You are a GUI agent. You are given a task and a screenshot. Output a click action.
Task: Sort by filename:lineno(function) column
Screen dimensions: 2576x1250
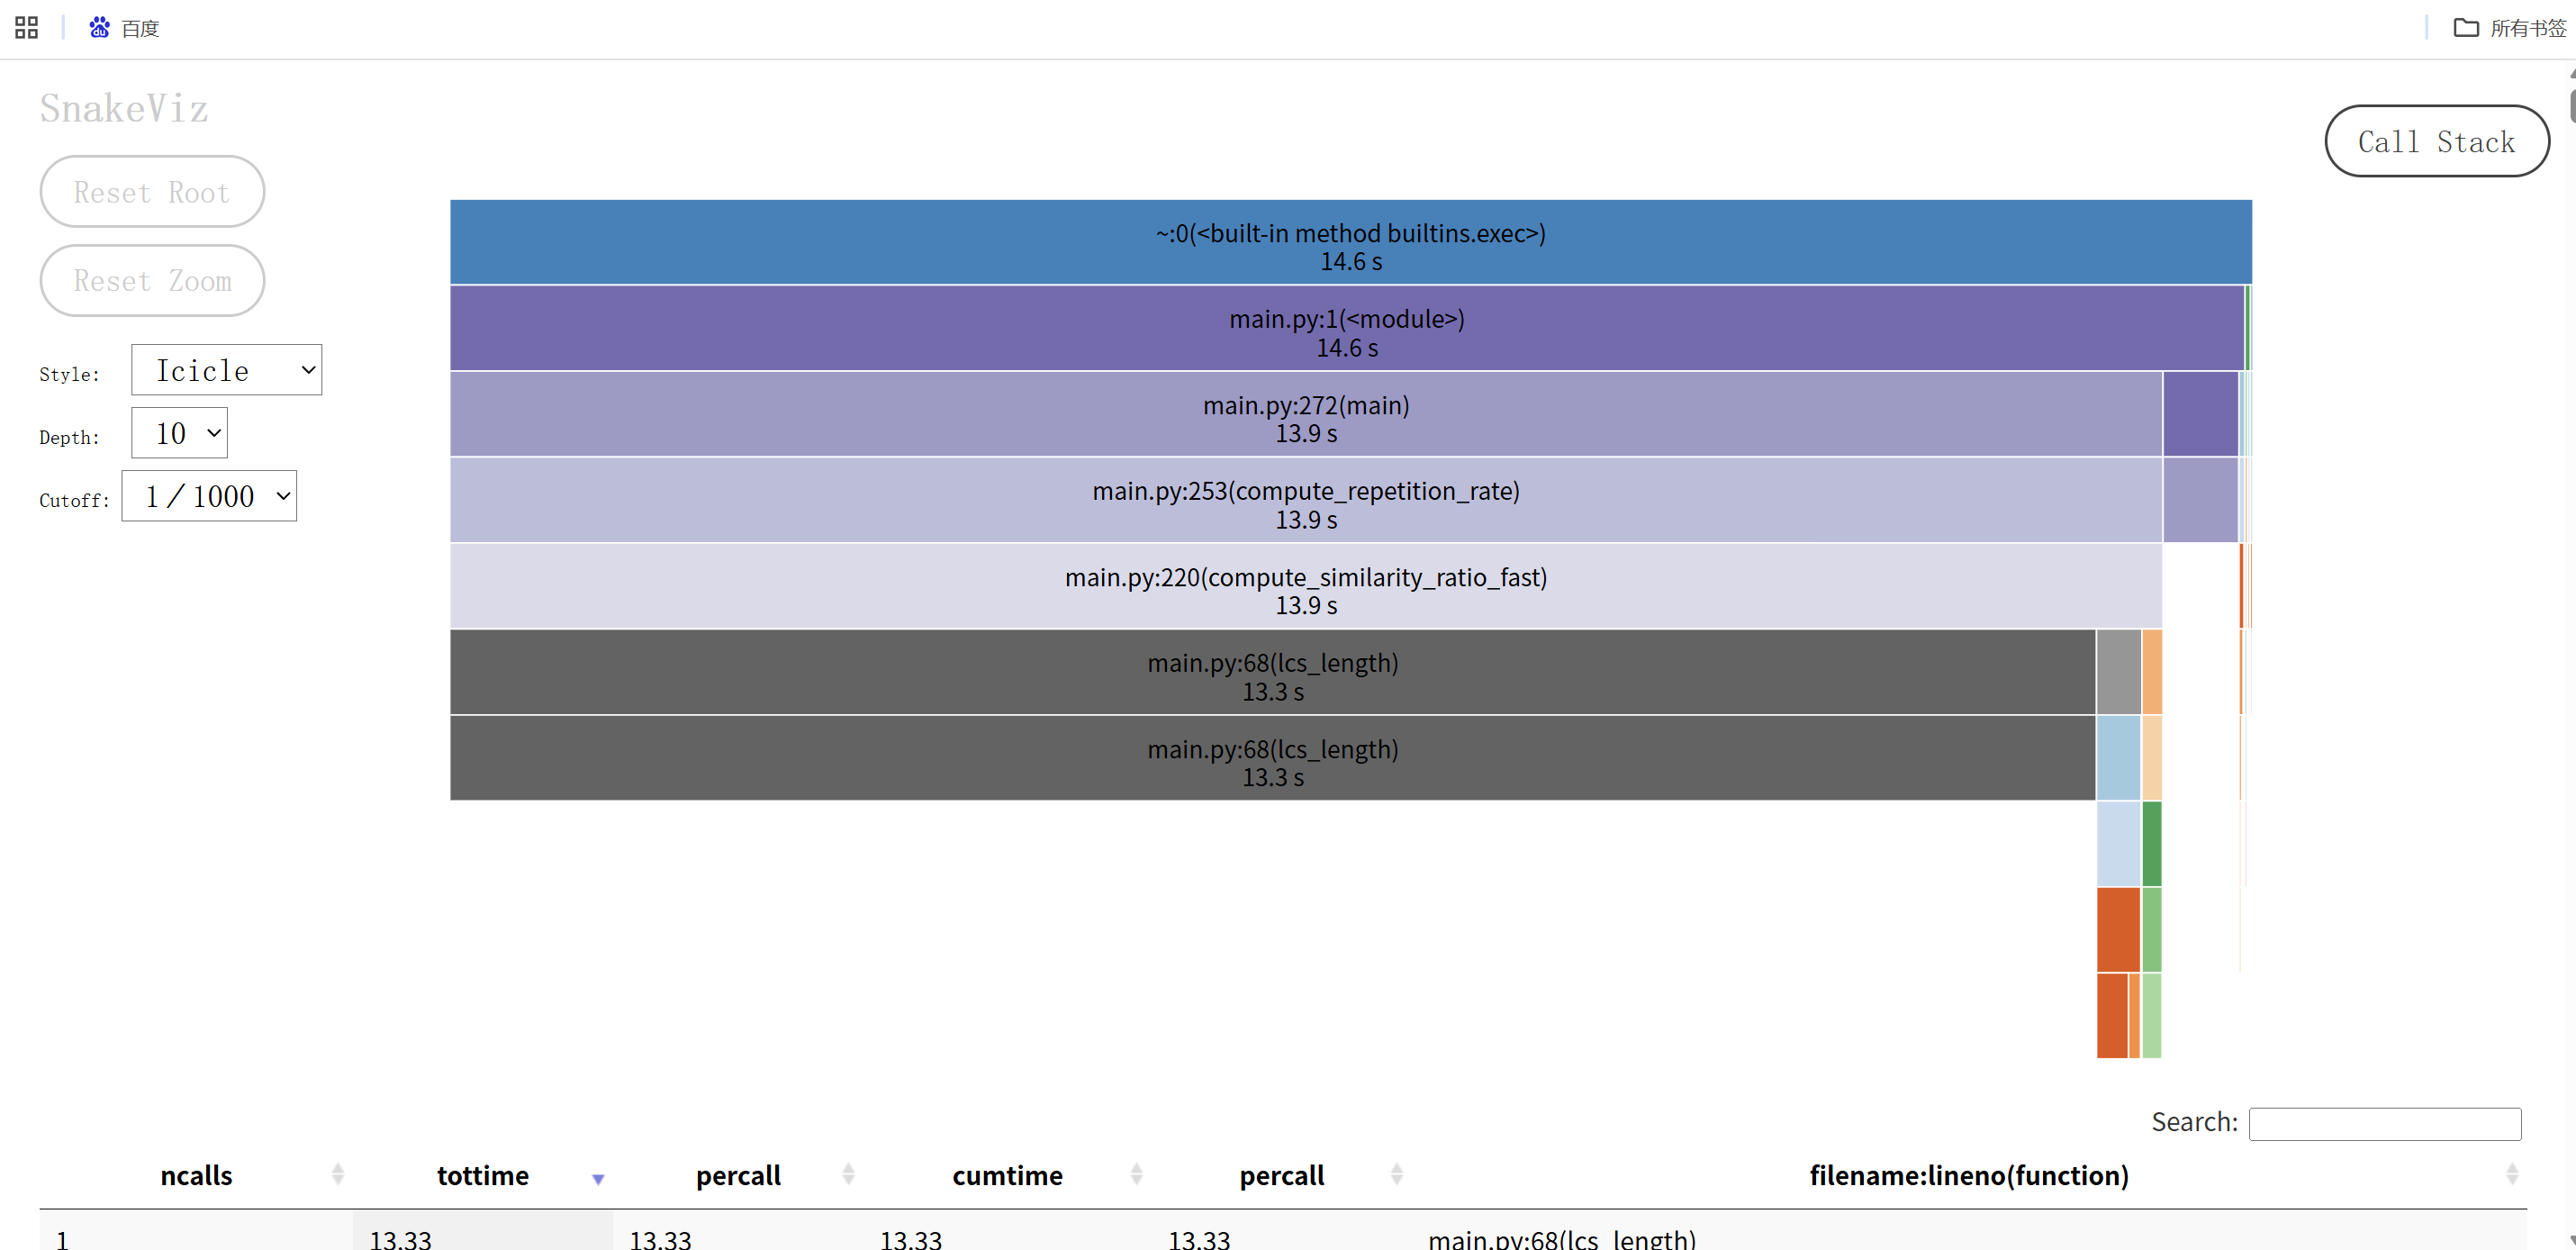tap(1968, 1175)
